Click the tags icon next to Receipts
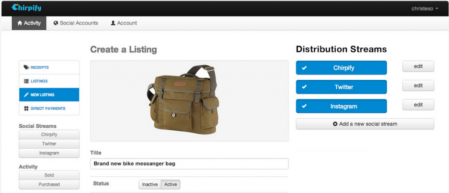This screenshot has height=193, width=449. pos(26,68)
